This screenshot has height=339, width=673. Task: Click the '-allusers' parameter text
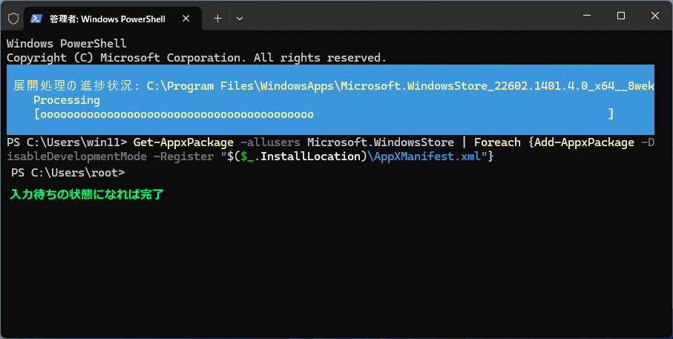(270, 142)
